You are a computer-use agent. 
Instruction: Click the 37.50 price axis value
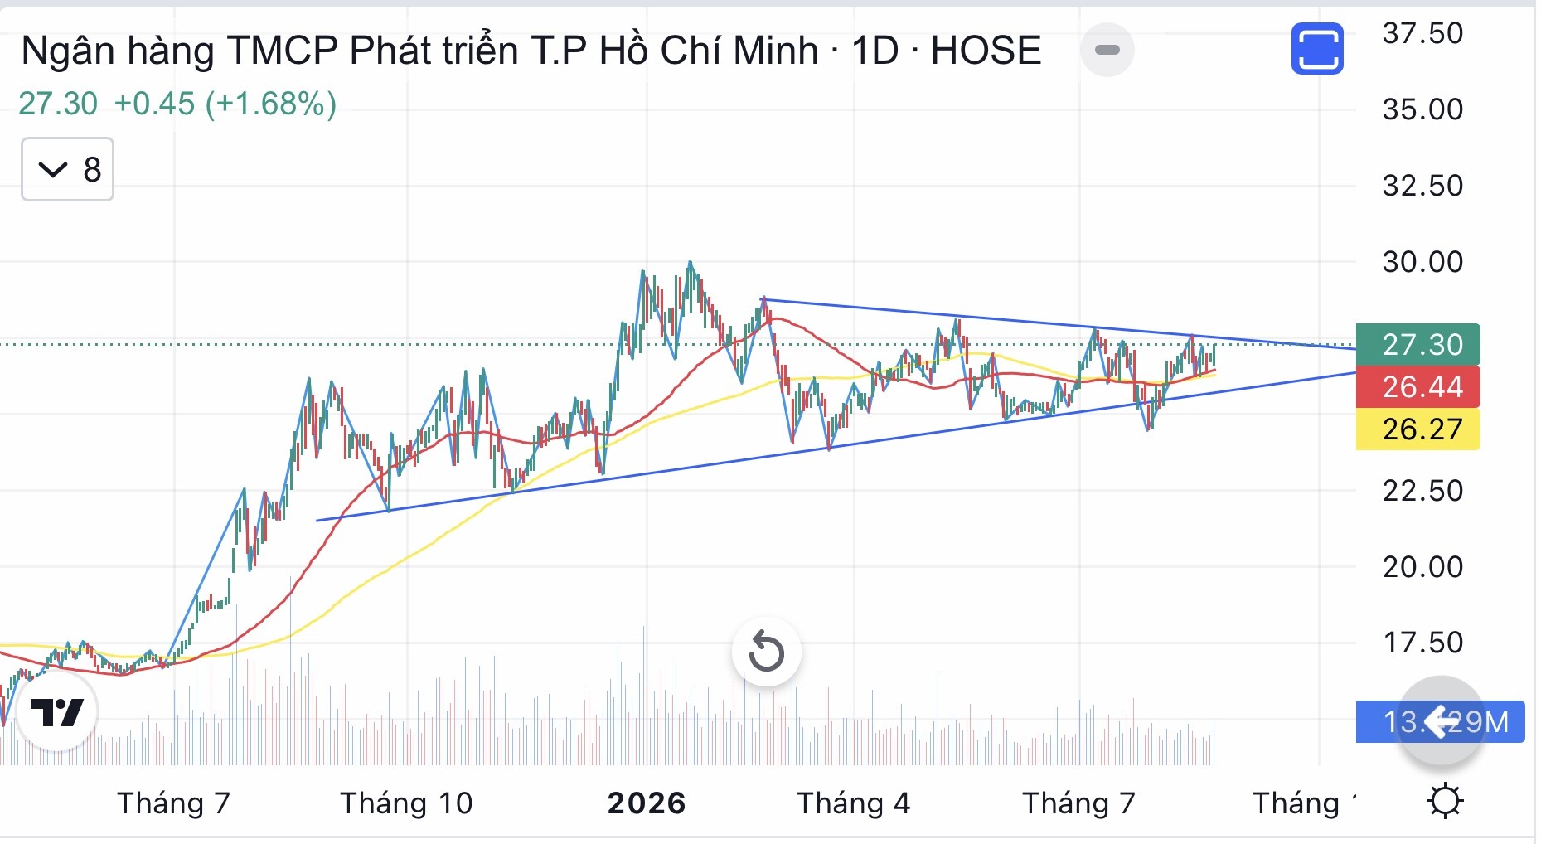[1422, 33]
